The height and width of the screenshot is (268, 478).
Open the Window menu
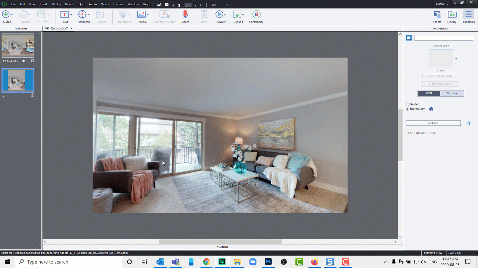click(x=133, y=4)
